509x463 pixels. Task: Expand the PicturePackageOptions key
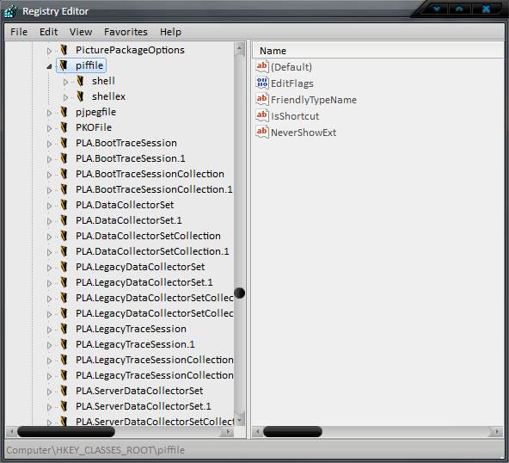49,51
